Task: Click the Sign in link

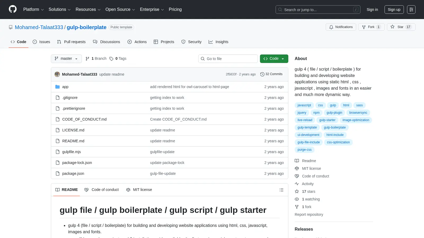Action: (372, 10)
